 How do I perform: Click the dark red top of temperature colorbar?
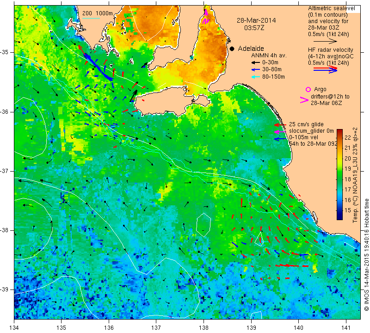339,131
